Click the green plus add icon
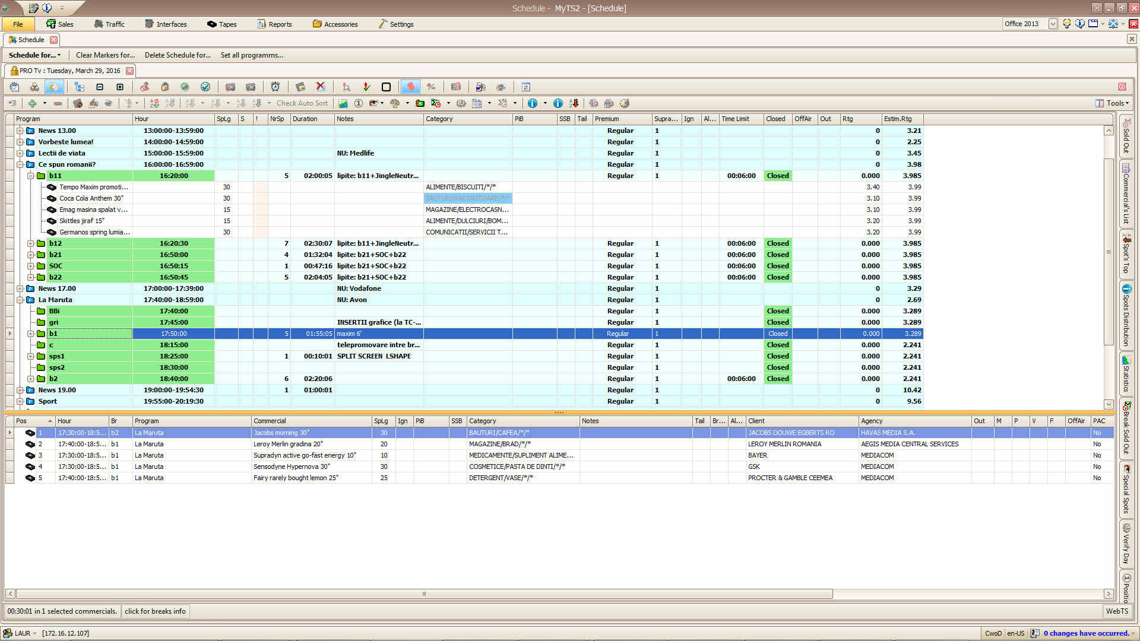The height and width of the screenshot is (641, 1140). 32,103
